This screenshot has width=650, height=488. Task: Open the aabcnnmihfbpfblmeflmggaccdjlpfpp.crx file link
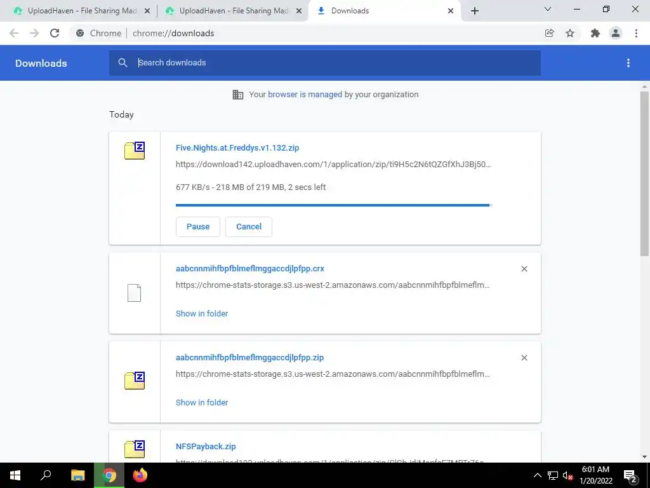click(250, 269)
